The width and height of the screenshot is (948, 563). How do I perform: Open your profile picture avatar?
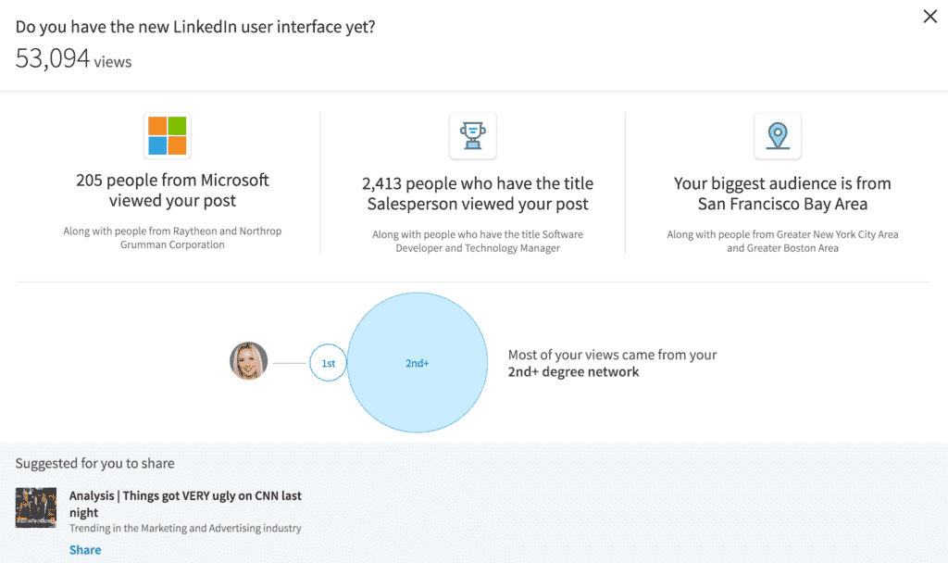pos(247,362)
